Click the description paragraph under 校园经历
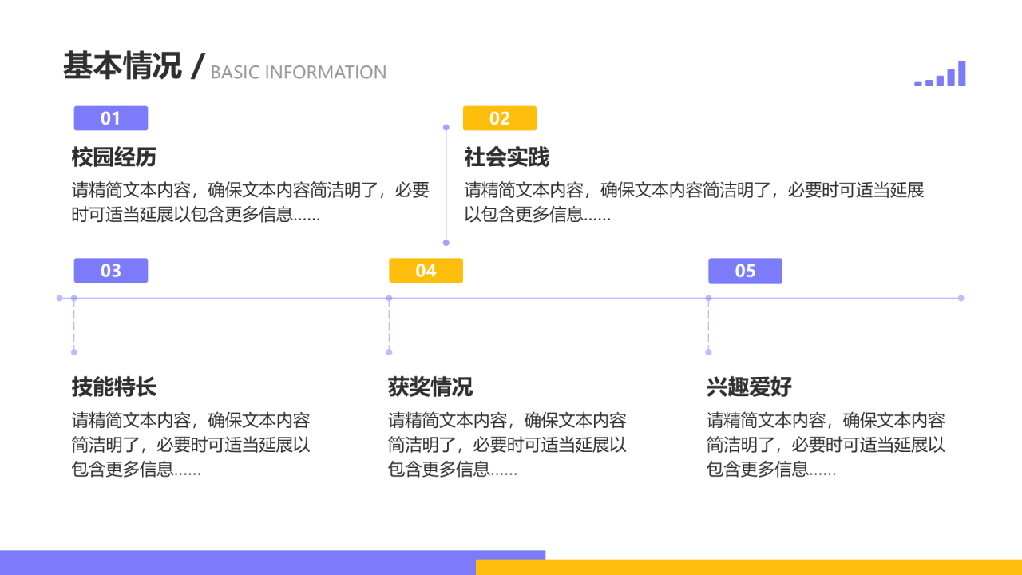Screen dimensions: 1022x575 [x=251, y=202]
